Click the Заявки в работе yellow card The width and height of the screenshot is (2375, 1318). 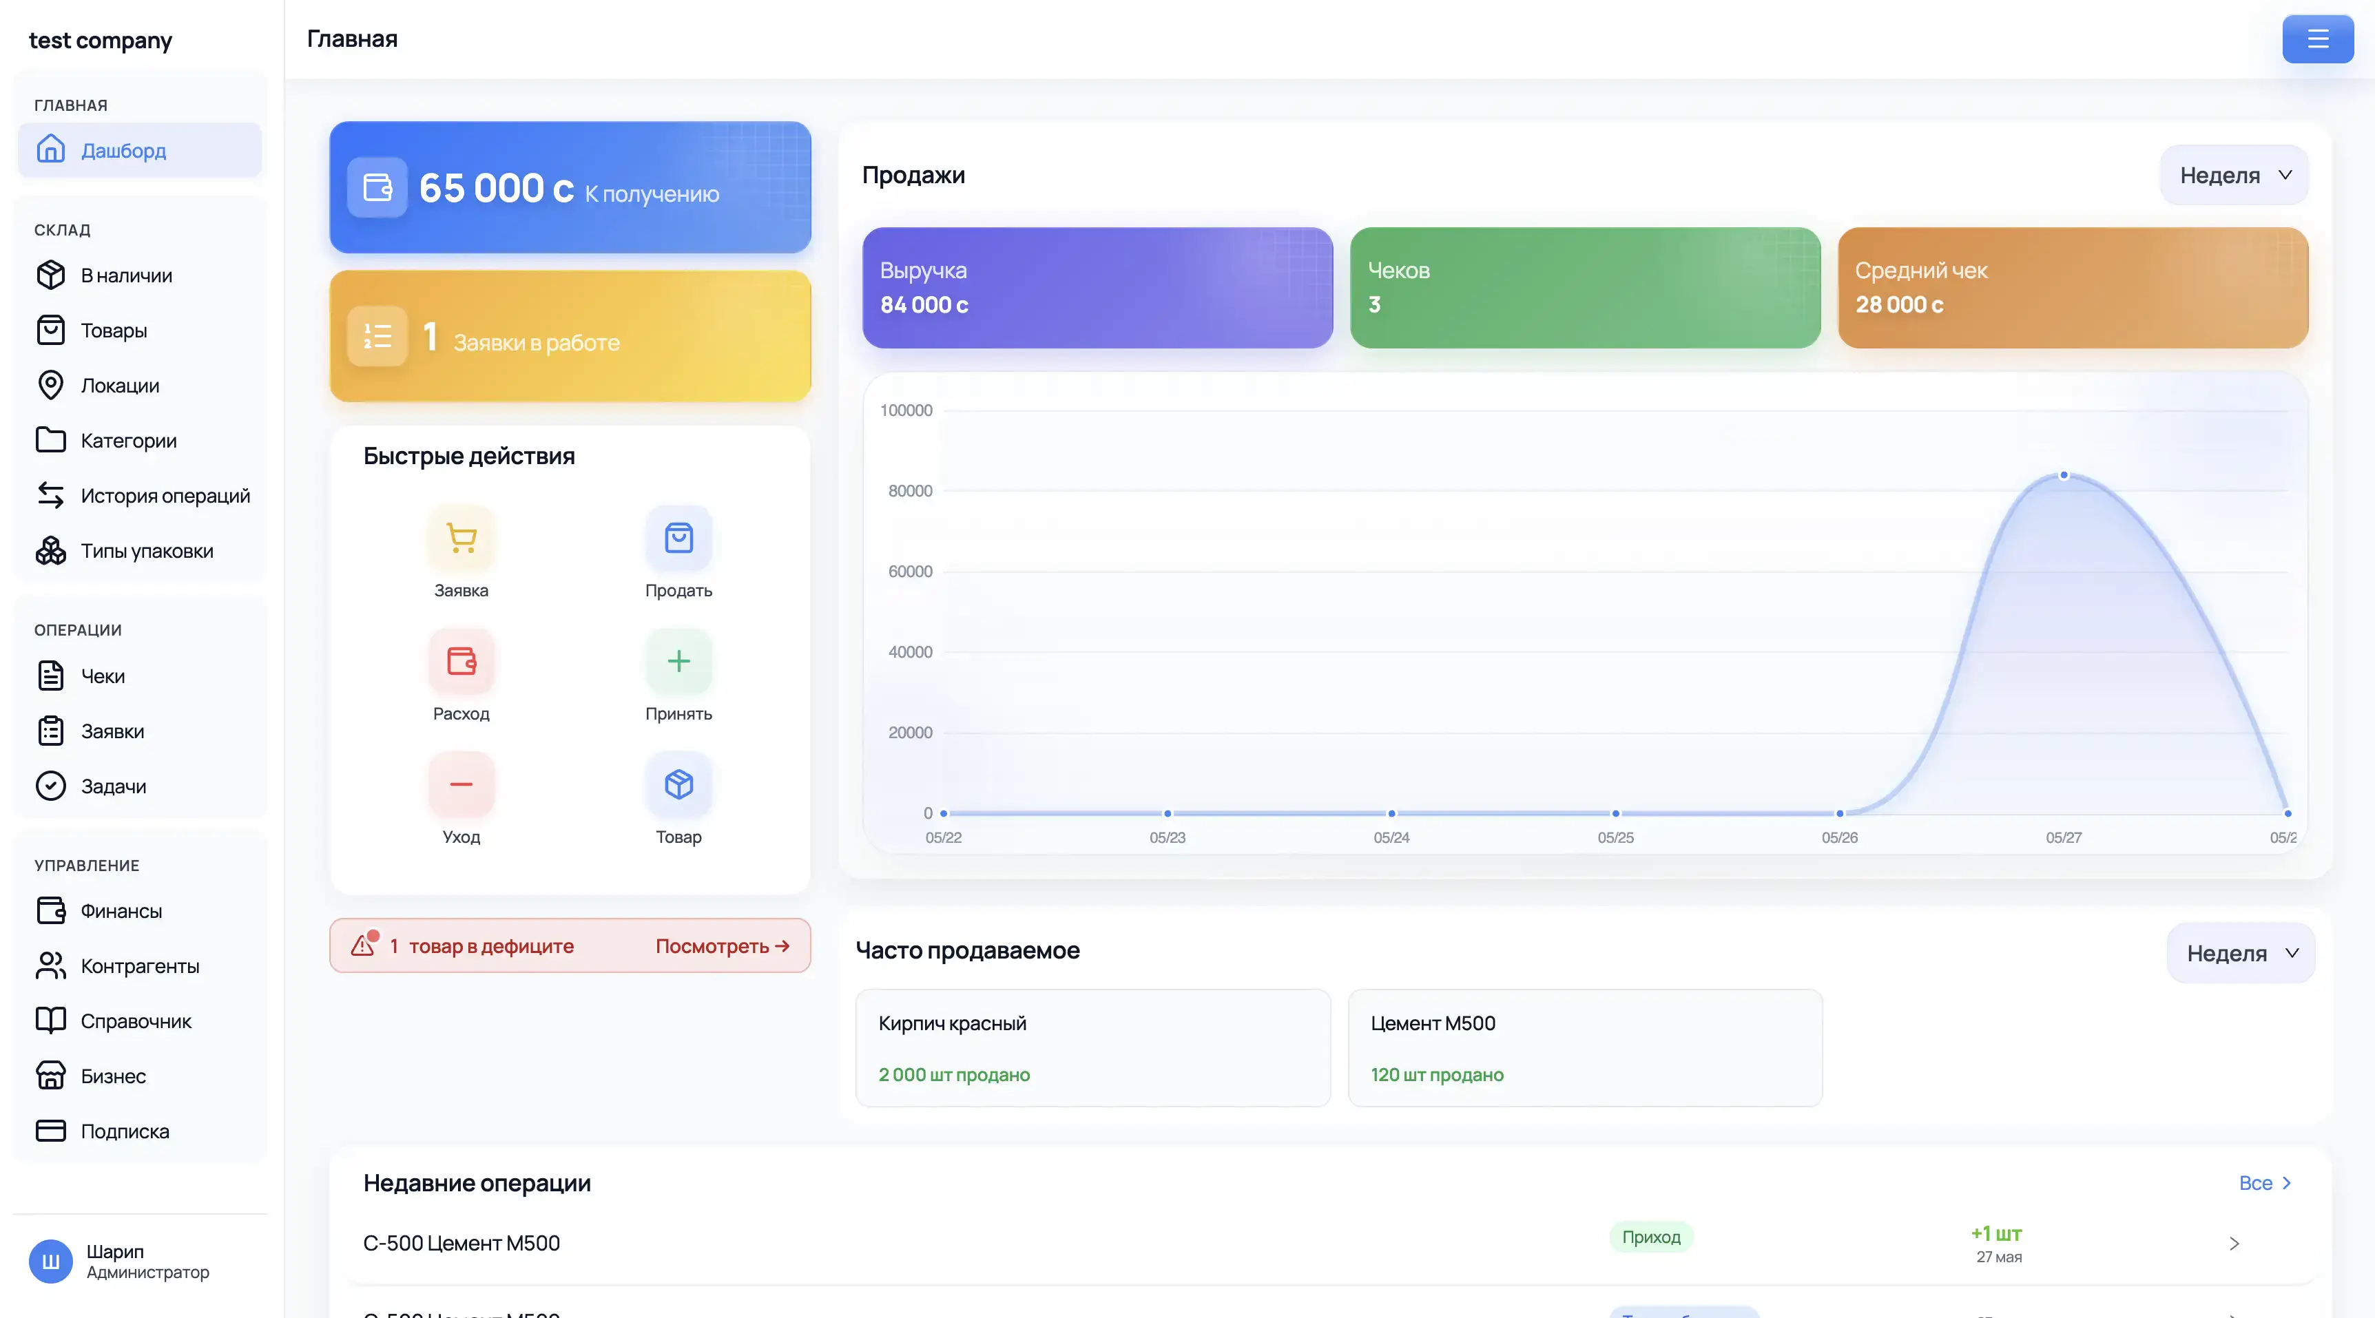(571, 337)
